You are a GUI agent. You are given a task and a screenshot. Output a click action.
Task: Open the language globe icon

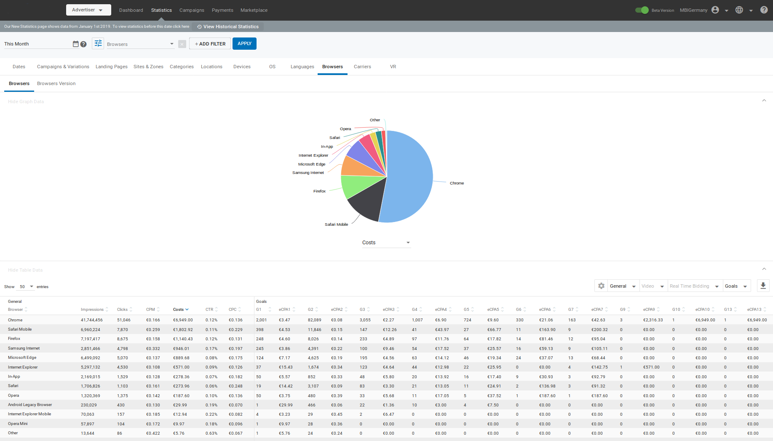pos(739,10)
